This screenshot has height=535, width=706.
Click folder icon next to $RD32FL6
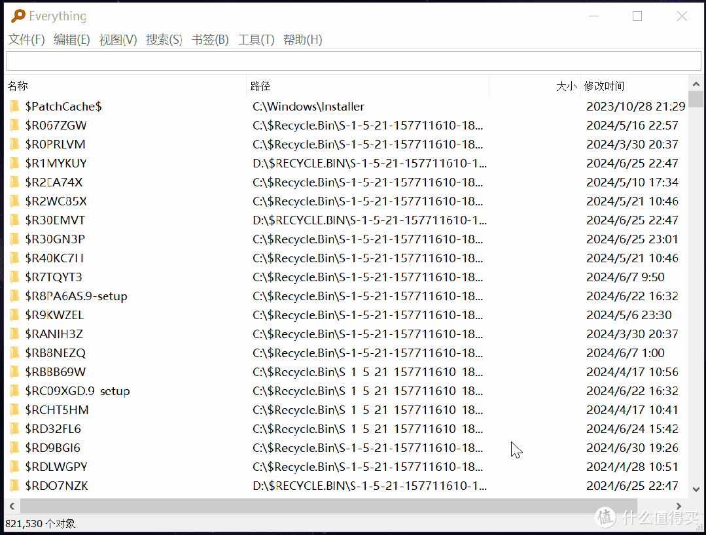(x=14, y=429)
